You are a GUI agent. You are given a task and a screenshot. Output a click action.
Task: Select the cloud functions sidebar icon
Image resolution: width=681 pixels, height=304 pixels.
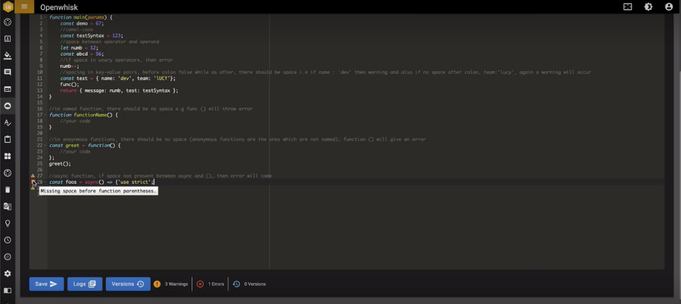tap(7, 106)
